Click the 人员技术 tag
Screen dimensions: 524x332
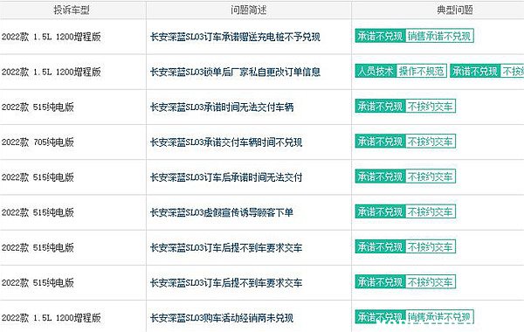pos(376,71)
